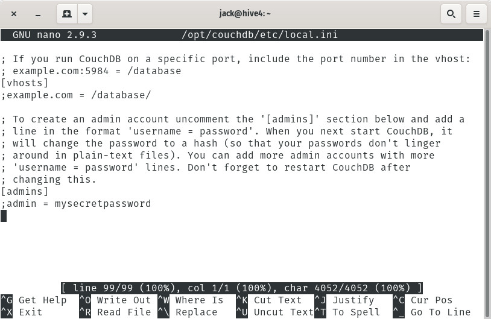Click the ^\ Replace shortcut
Viewport: 491px width, 319px height.
pyautogui.click(x=188, y=312)
